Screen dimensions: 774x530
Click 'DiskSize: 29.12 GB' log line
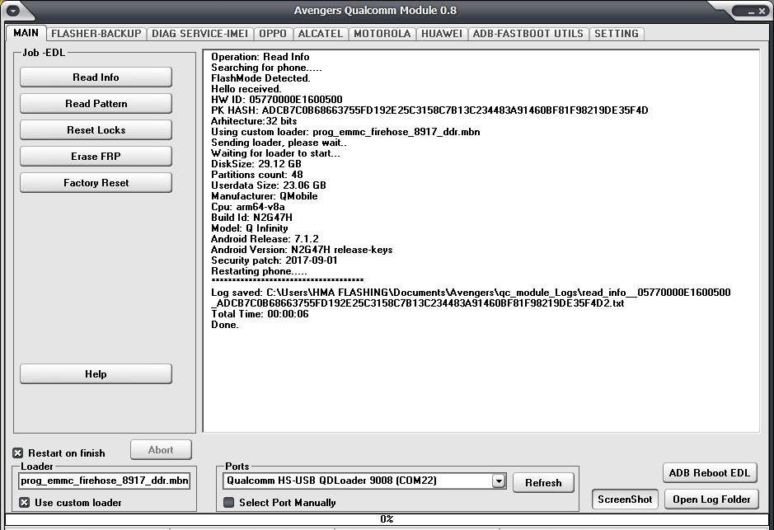click(256, 164)
